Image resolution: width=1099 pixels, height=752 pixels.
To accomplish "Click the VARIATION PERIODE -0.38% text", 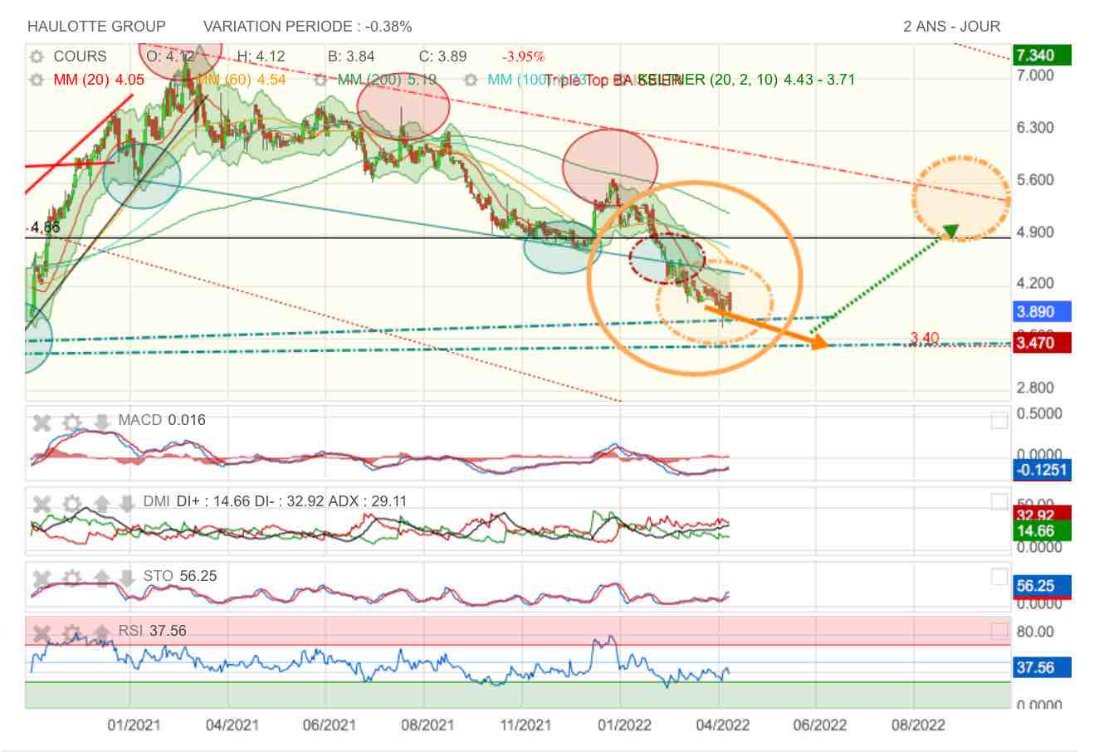I will (307, 27).
